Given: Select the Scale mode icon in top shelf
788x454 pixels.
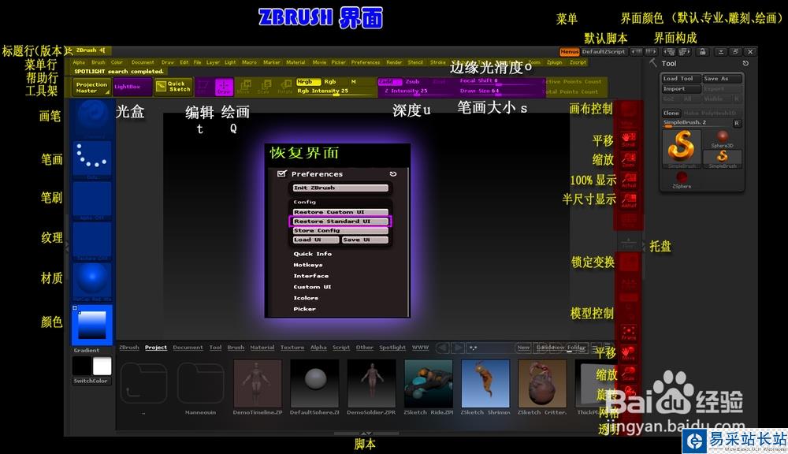Looking at the screenshot, I should pos(265,87).
